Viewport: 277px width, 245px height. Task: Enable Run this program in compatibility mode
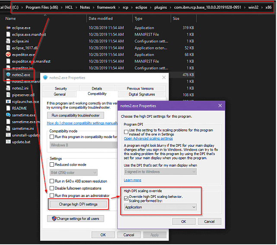(52, 137)
